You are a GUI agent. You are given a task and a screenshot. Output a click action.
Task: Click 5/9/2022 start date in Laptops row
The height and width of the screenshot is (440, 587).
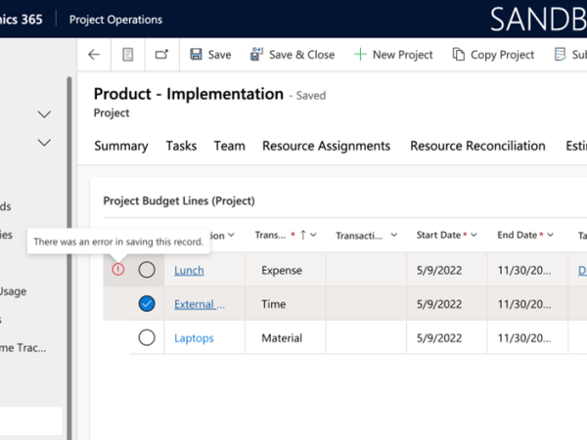point(439,338)
